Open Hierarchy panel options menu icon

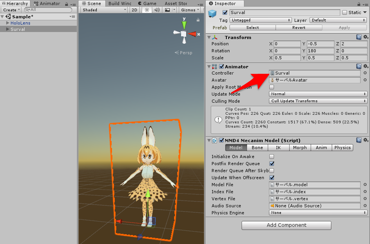[73, 4]
